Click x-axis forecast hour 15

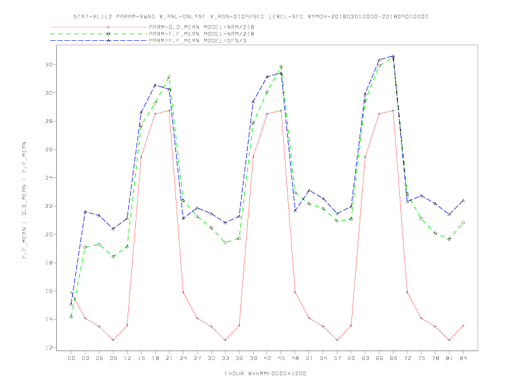click(x=142, y=358)
